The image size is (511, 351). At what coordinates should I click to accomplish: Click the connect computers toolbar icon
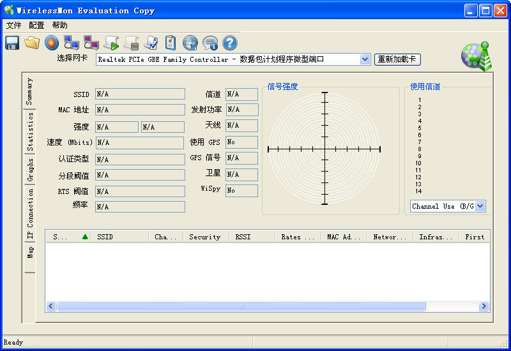(x=72, y=43)
